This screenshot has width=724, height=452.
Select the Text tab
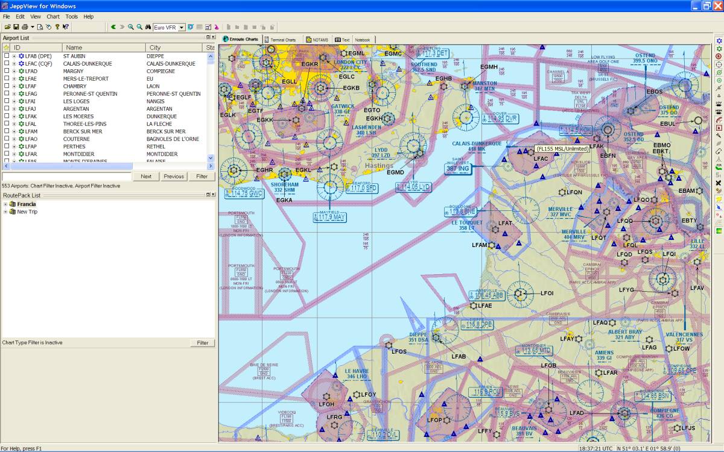[x=343, y=40]
